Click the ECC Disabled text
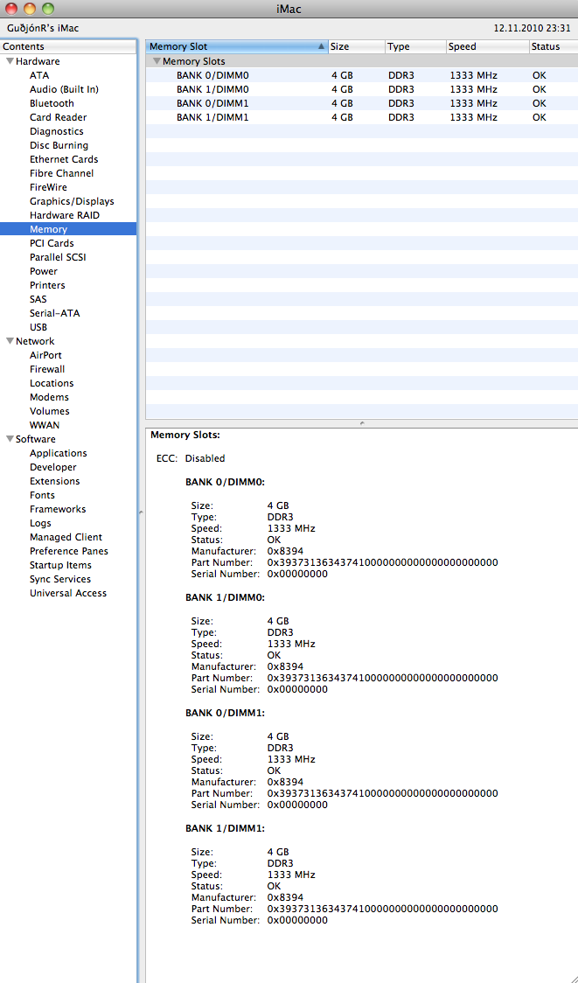Screen dimensions: 578x983 click(191, 458)
